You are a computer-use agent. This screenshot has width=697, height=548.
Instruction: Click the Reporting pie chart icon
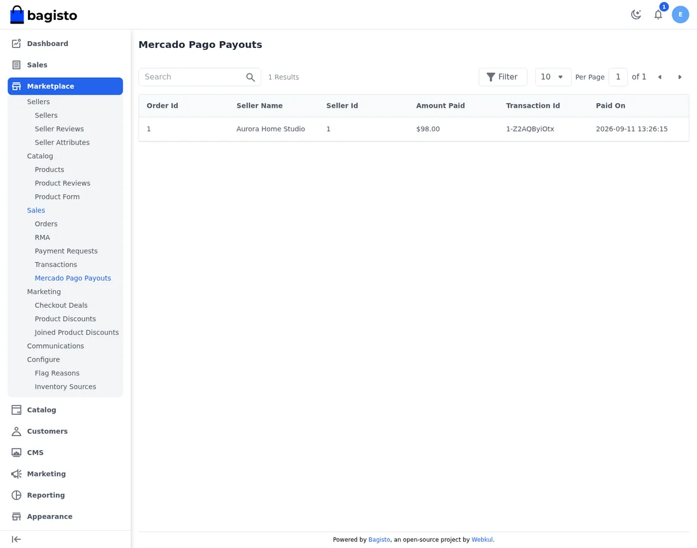pos(16,496)
